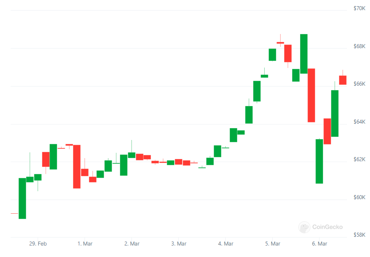
Task: Select the 2. Mar date label
Action: [x=132, y=243]
